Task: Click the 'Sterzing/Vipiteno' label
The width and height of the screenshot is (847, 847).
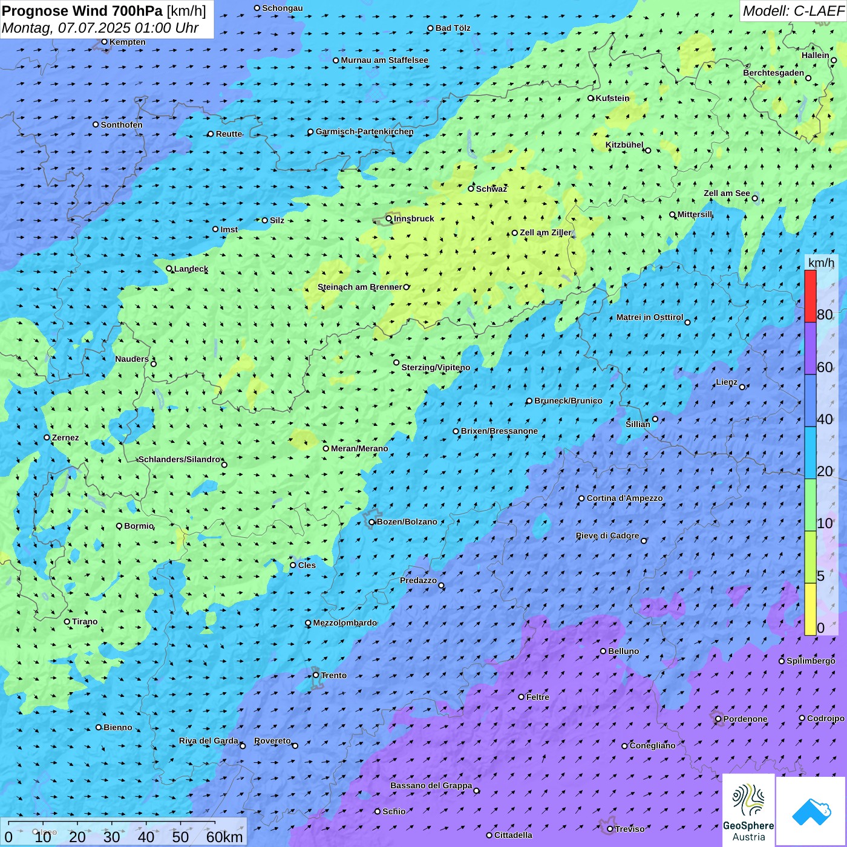Action: (x=436, y=367)
